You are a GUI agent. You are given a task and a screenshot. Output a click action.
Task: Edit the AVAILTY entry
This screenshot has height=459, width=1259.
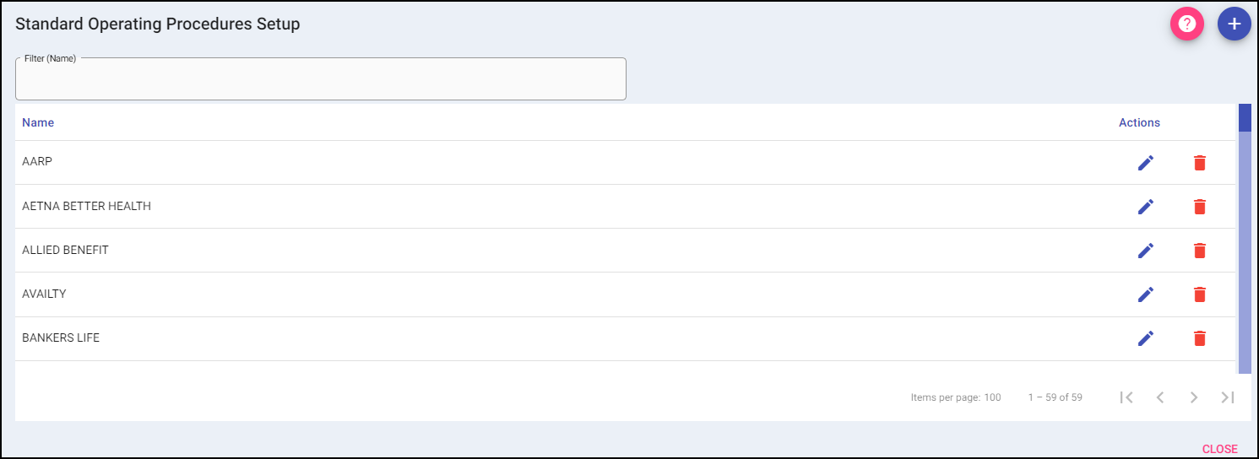(1145, 294)
